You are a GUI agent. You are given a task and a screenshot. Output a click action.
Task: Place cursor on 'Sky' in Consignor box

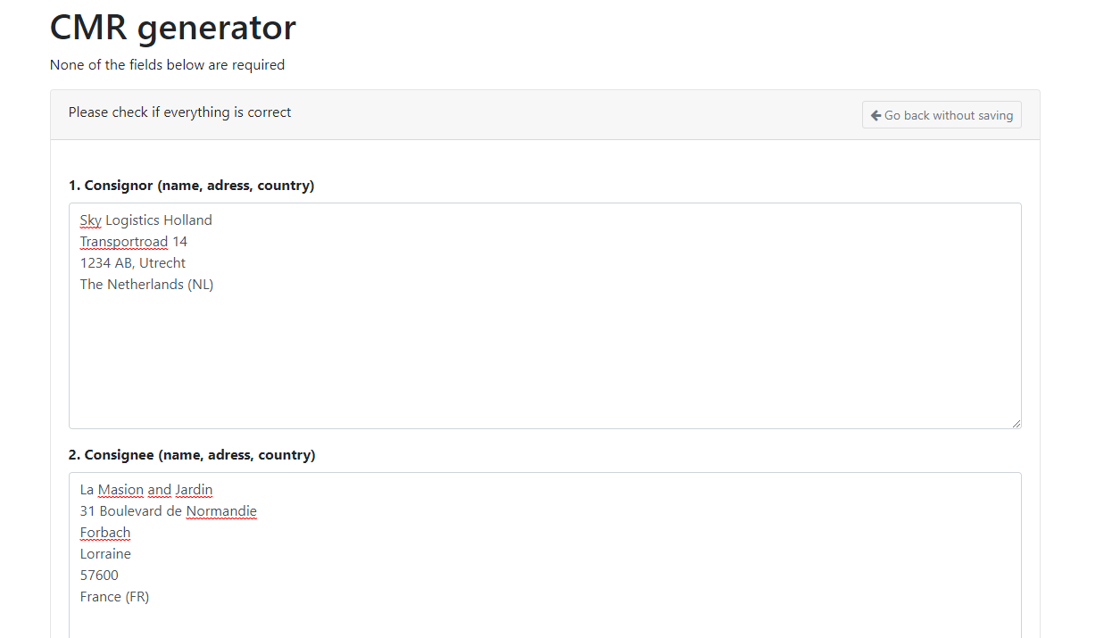click(x=90, y=220)
